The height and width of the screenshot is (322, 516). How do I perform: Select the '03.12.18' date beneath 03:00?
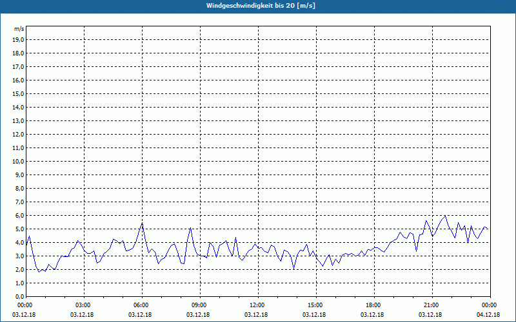[82, 315]
